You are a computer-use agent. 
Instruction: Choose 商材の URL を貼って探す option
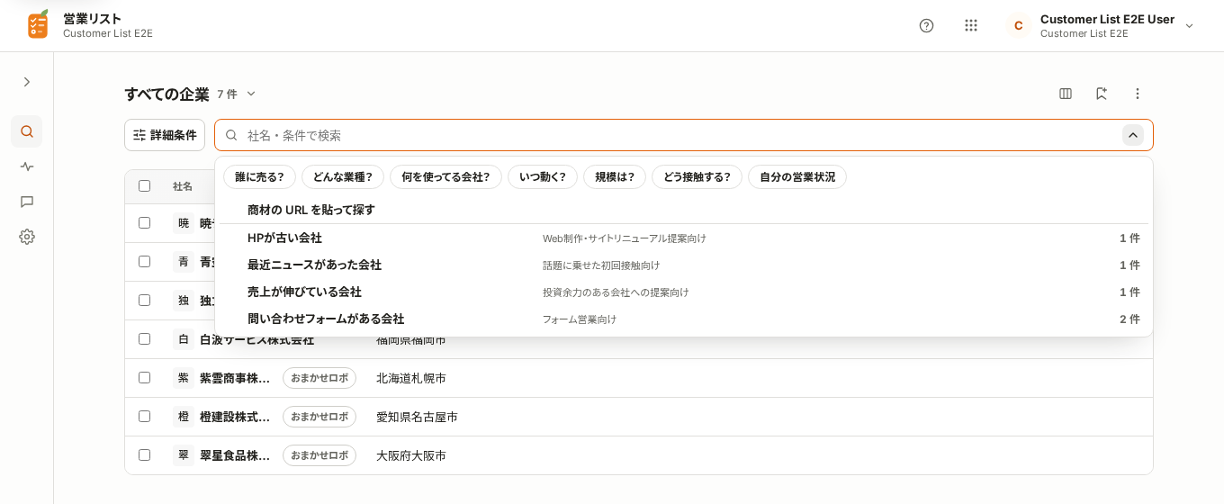684,210
